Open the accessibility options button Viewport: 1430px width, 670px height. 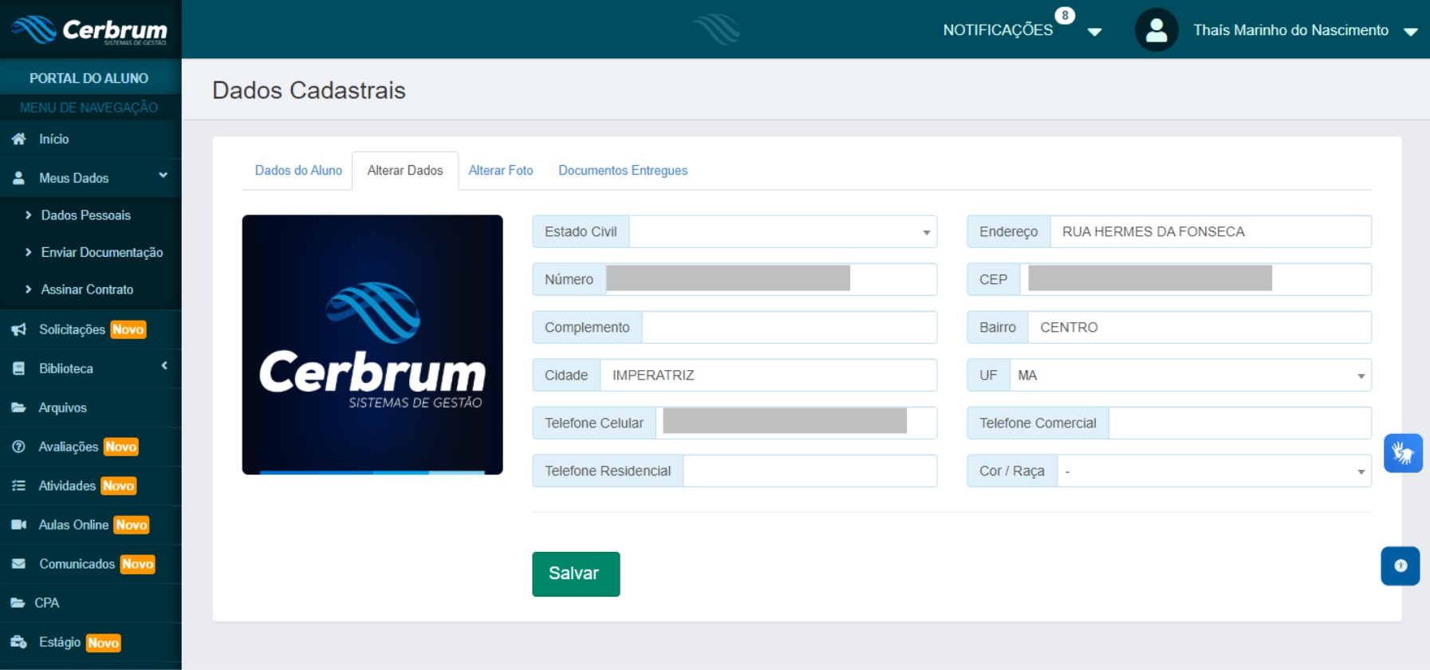1400,566
